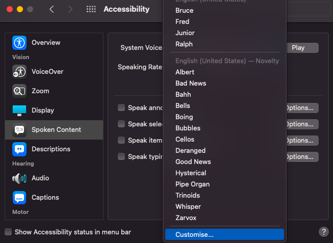This screenshot has height=243, width=333.
Task: Select the Spoken Content speech bubble icon
Action: point(19,130)
